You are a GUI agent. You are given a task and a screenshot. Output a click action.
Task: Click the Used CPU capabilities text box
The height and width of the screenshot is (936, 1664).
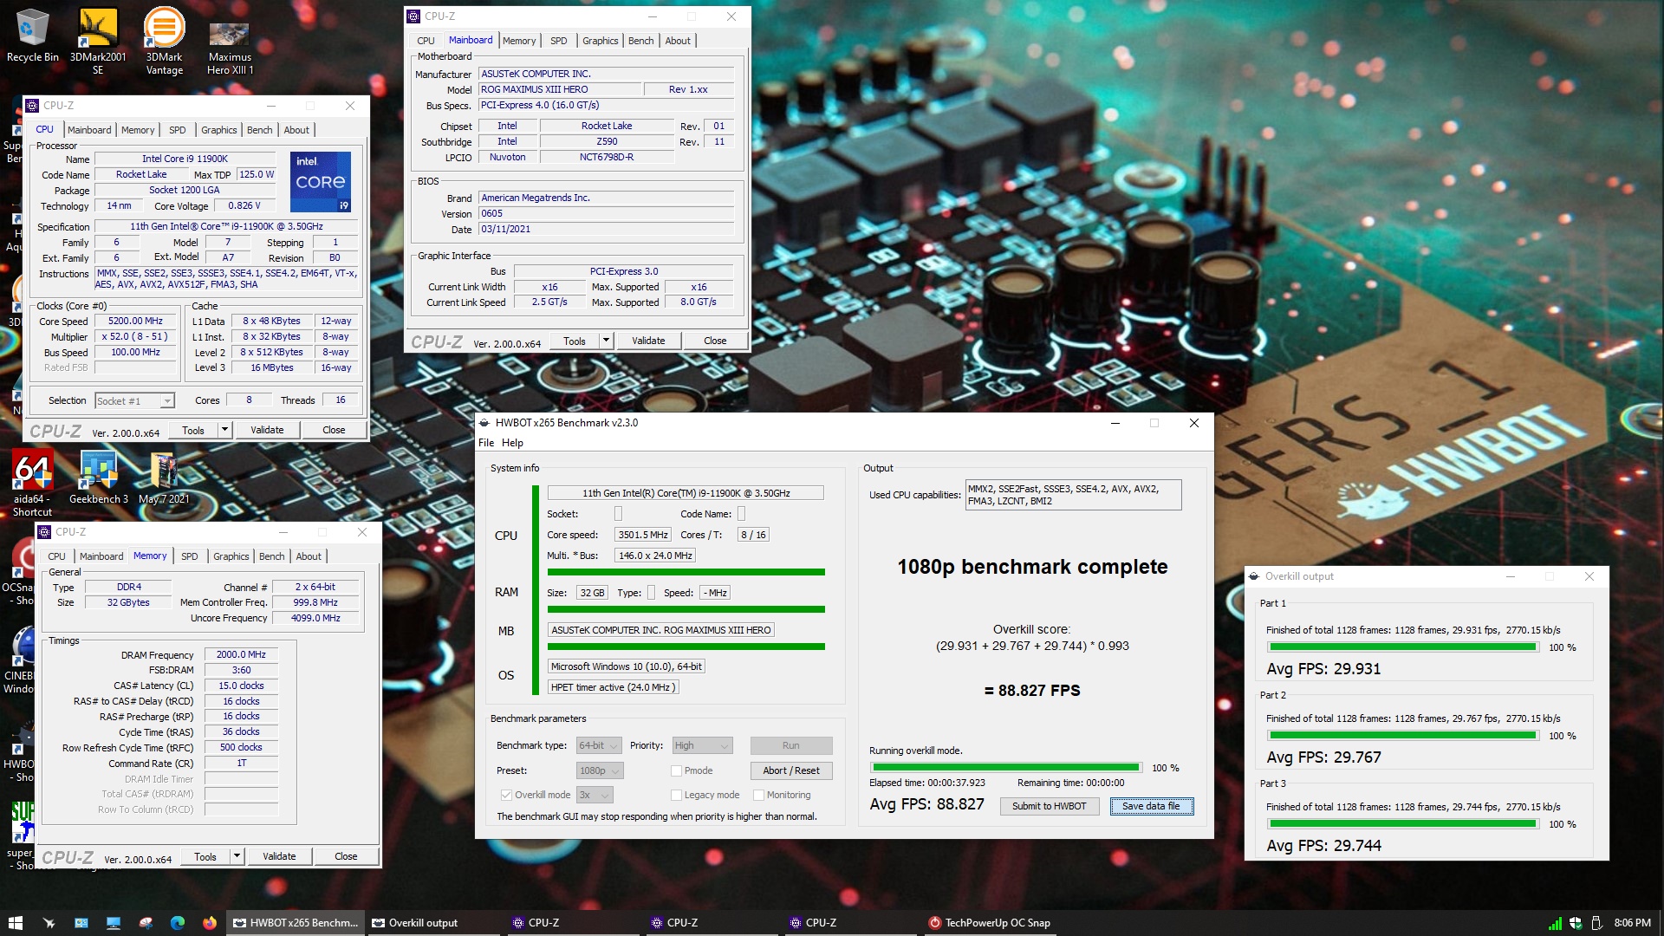pyautogui.click(x=1073, y=495)
